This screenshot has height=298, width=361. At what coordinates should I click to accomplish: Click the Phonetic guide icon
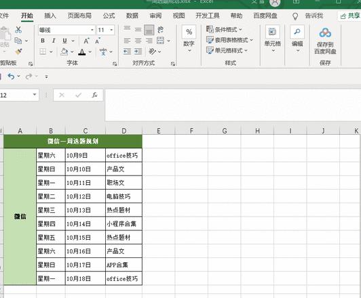[103, 51]
